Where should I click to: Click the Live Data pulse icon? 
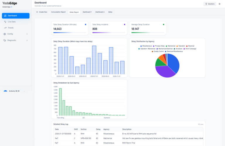(5, 22)
